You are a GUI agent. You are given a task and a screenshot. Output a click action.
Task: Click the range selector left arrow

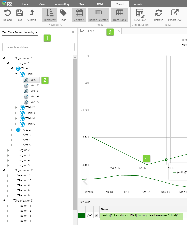(x=85, y=182)
